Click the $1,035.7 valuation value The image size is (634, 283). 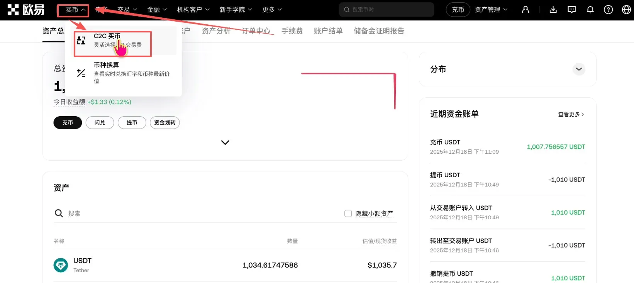pos(382,265)
